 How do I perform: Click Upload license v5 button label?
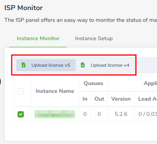pos(51,65)
